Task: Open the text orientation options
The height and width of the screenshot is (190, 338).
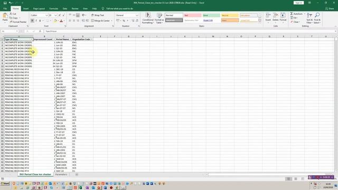Action: (x=84, y=15)
